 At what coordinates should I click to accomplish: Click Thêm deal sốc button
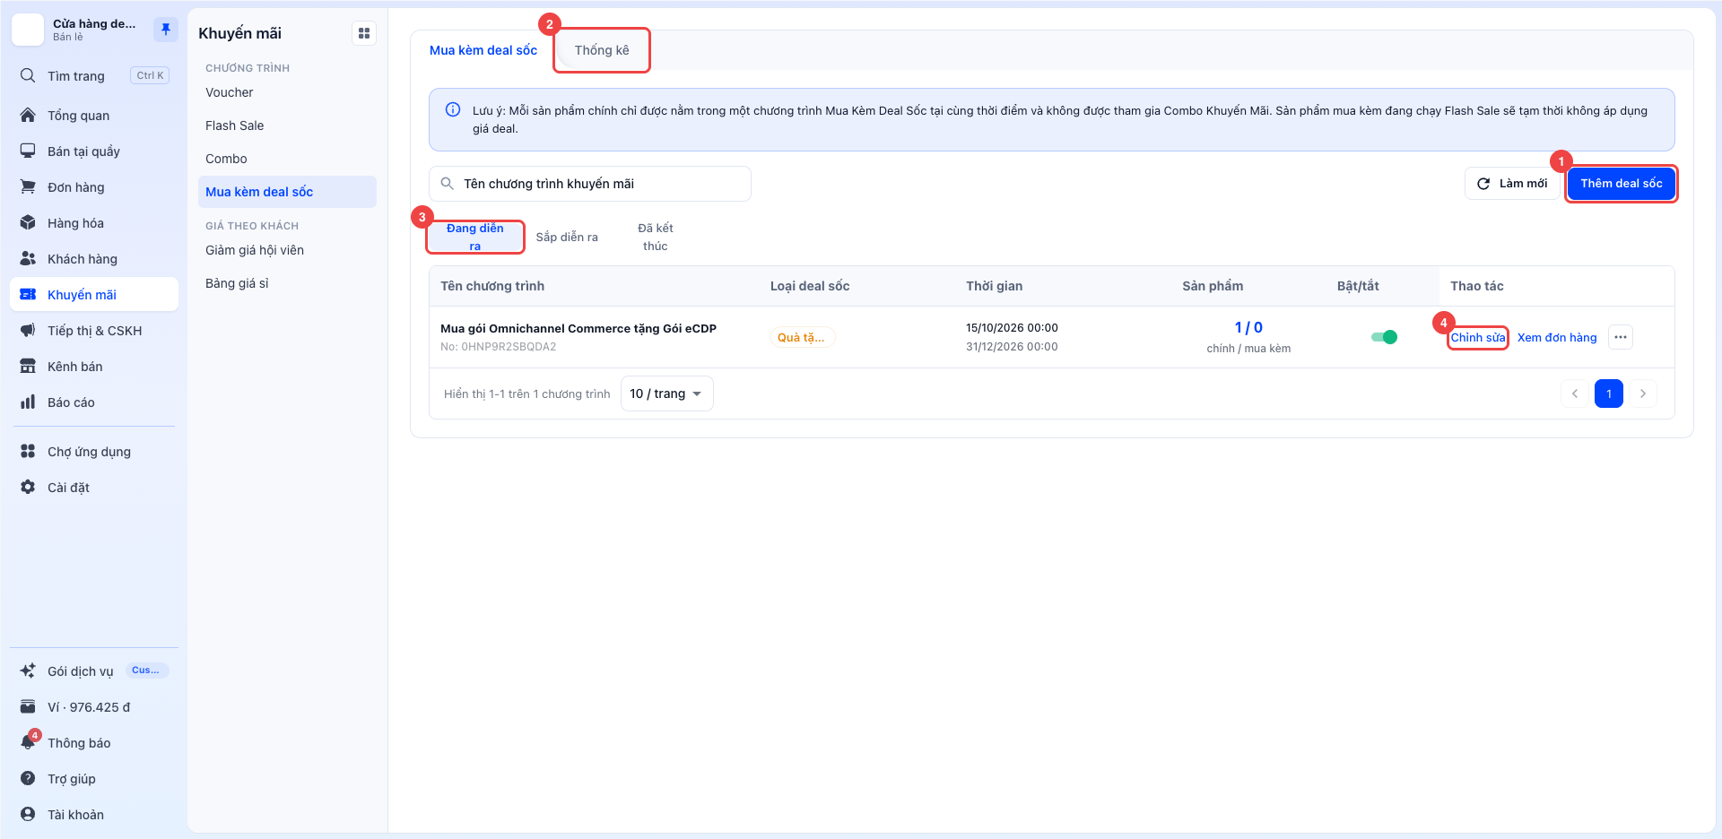coord(1622,183)
